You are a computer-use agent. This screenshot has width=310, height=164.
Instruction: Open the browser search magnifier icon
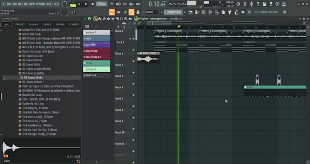click(x=78, y=161)
